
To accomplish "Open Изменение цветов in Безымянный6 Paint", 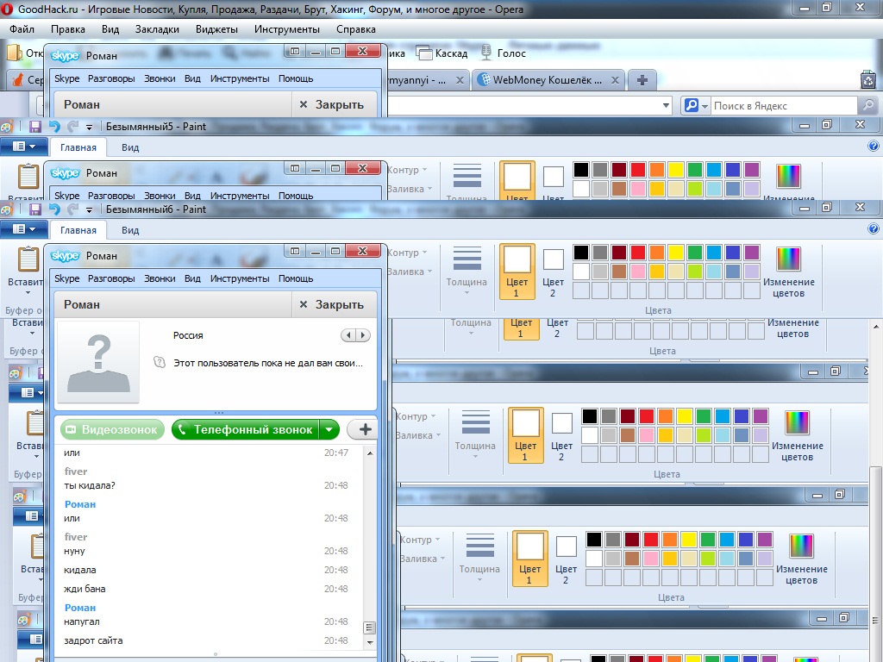I will point(788,272).
